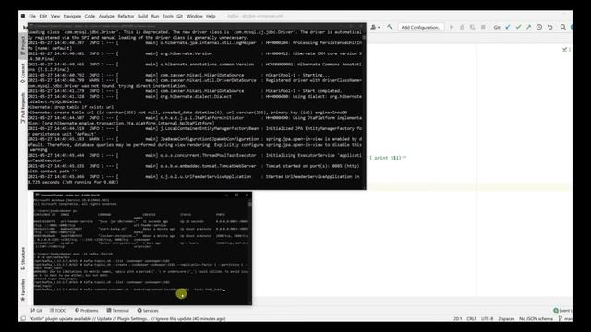Open the Analyze menu
The image size is (591, 332).
(x=106, y=17)
